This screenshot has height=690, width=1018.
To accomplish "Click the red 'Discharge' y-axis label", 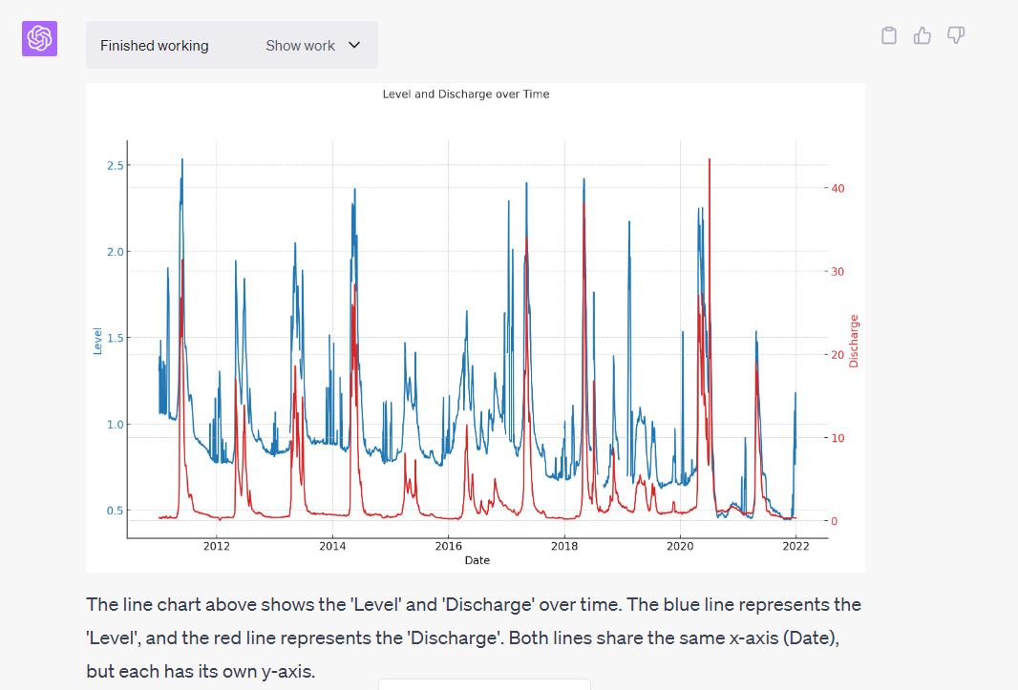I will pyautogui.click(x=854, y=341).
